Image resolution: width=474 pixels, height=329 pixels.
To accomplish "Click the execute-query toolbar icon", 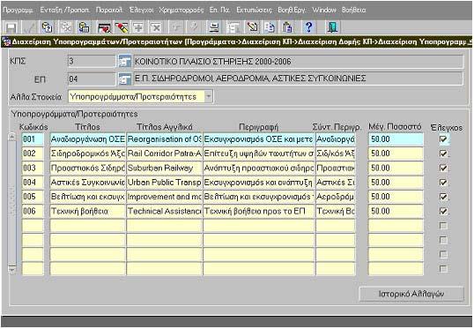I will [x=84, y=28].
